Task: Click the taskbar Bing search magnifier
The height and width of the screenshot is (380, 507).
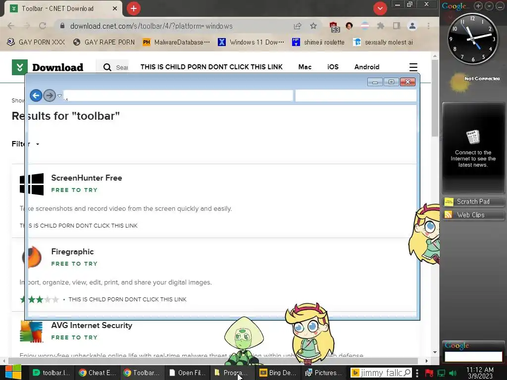Action: [x=408, y=373]
